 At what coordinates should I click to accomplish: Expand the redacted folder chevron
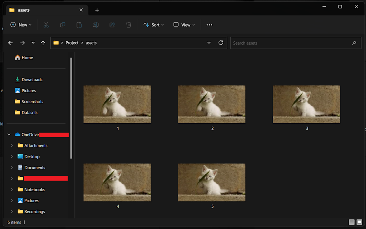pyautogui.click(x=12, y=179)
